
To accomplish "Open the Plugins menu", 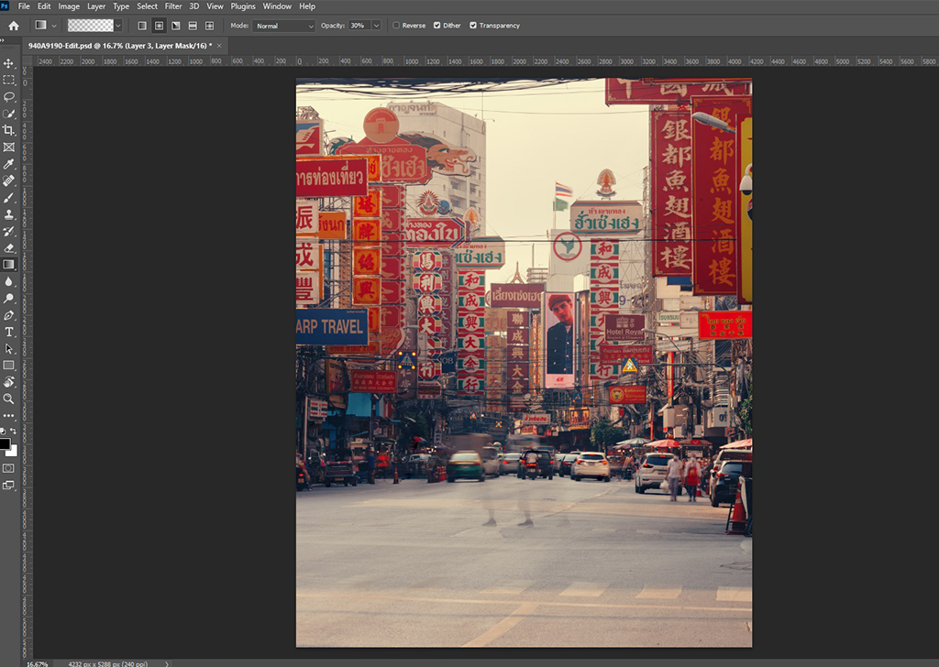I will tap(243, 6).
